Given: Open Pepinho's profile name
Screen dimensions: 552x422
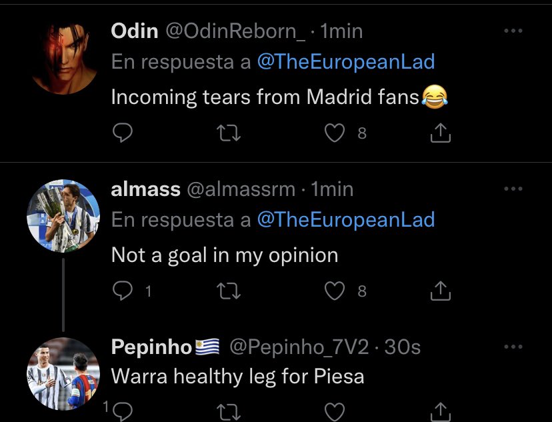Looking at the screenshot, I should pos(151,347).
